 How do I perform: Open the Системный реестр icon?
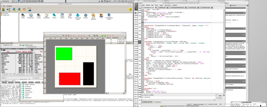point(78,17)
